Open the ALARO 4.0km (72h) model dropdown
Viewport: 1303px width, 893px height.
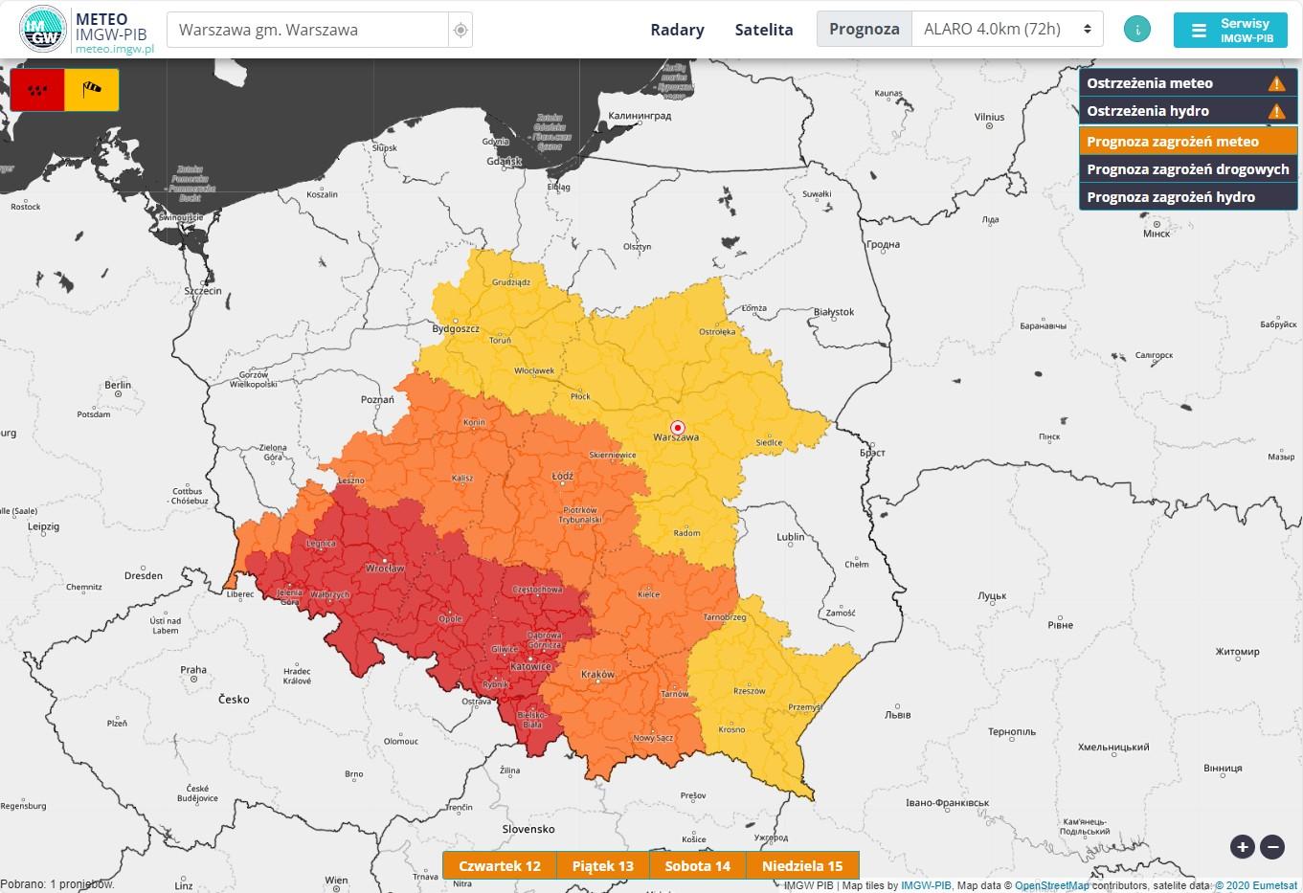pos(1006,30)
